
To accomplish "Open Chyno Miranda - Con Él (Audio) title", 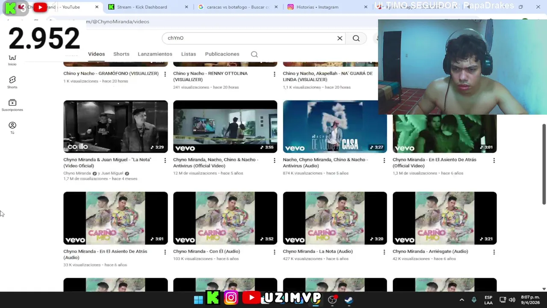I will coord(206,252).
